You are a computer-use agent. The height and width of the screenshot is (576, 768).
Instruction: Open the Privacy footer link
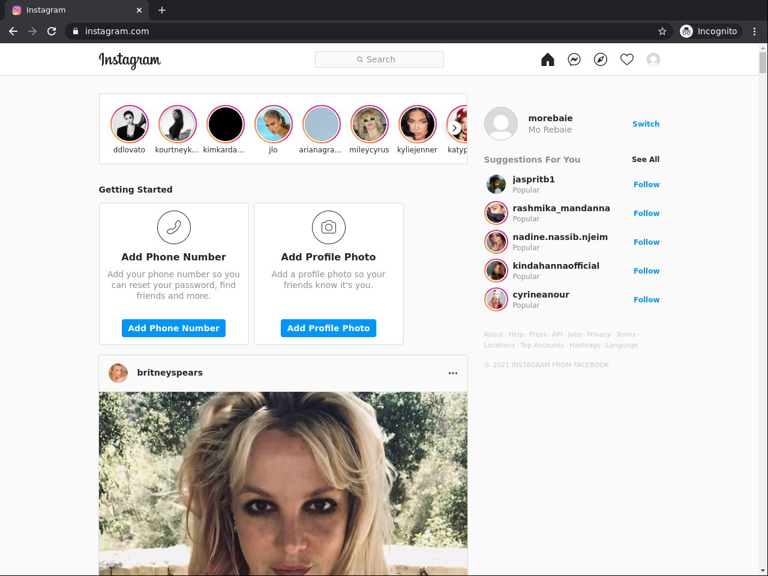(599, 335)
